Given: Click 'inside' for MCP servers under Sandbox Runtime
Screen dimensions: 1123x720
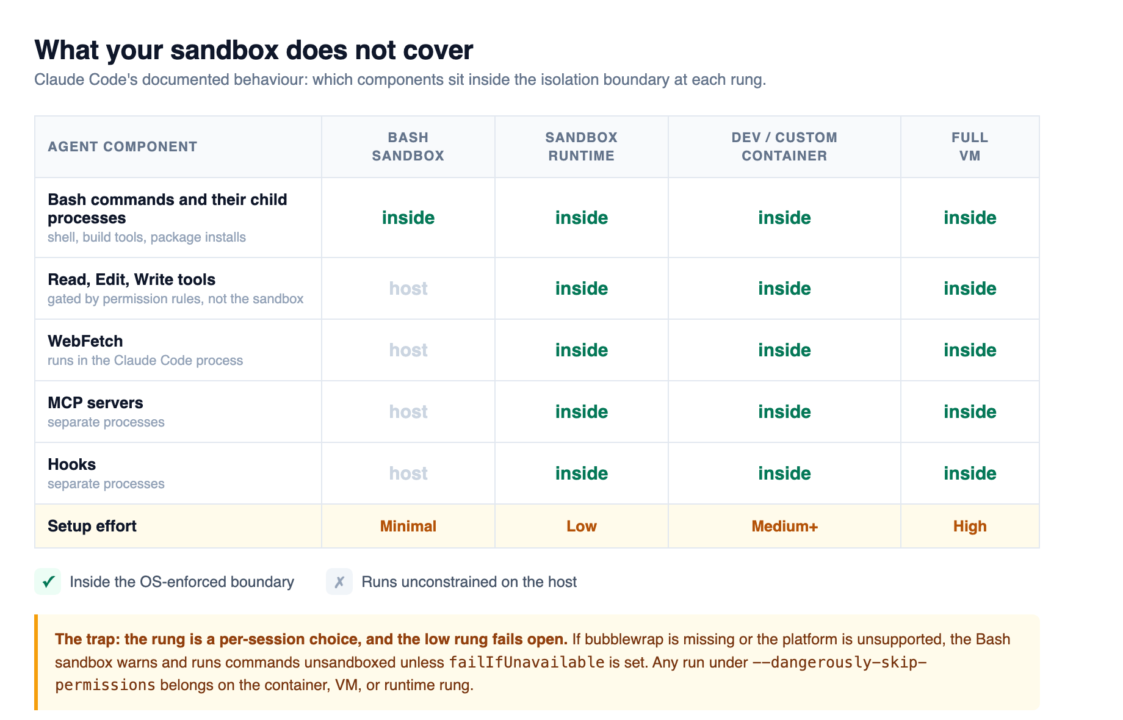Looking at the screenshot, I should tap(582, 412).
